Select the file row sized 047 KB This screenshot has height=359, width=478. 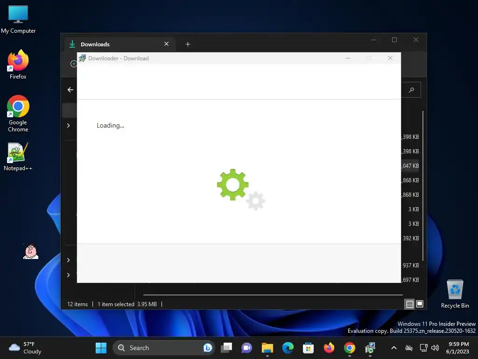click(410, 166)
